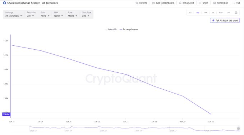Click the sparkle icon in Ask AI button
Screen dimensions: 244x135
click(213, 21)
